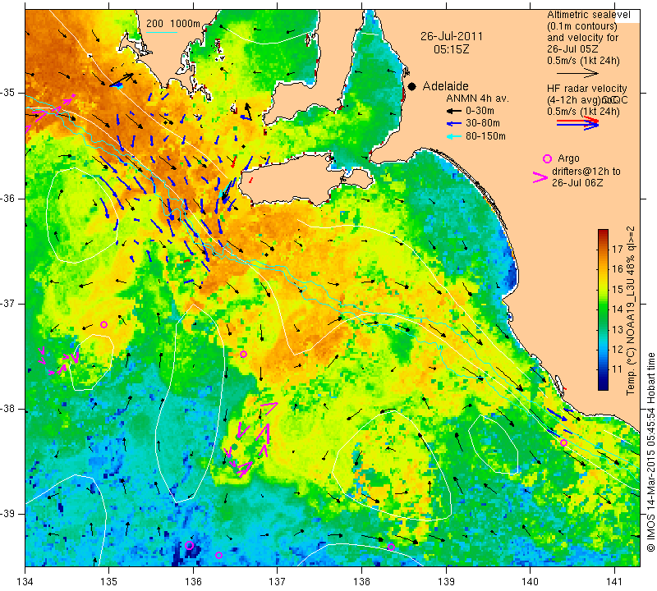Image resolution: width=657 pixels, height=591 pixels.
Task: Click the 'drifters@12h to' legend text
Action: (586, 172)
